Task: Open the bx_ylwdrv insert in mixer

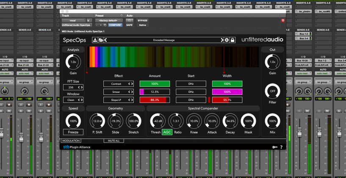Action: (303, 11)
